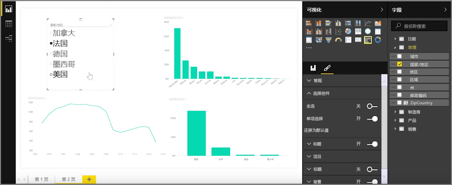The width and height of the screenshot is (452, 185).
Task: Expand the 销售 table
Action: click(395, 129)
